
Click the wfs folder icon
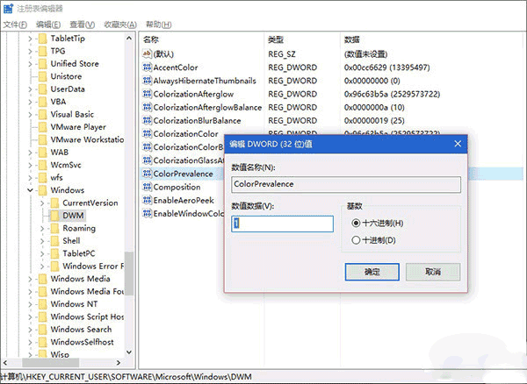pos(43,177)
